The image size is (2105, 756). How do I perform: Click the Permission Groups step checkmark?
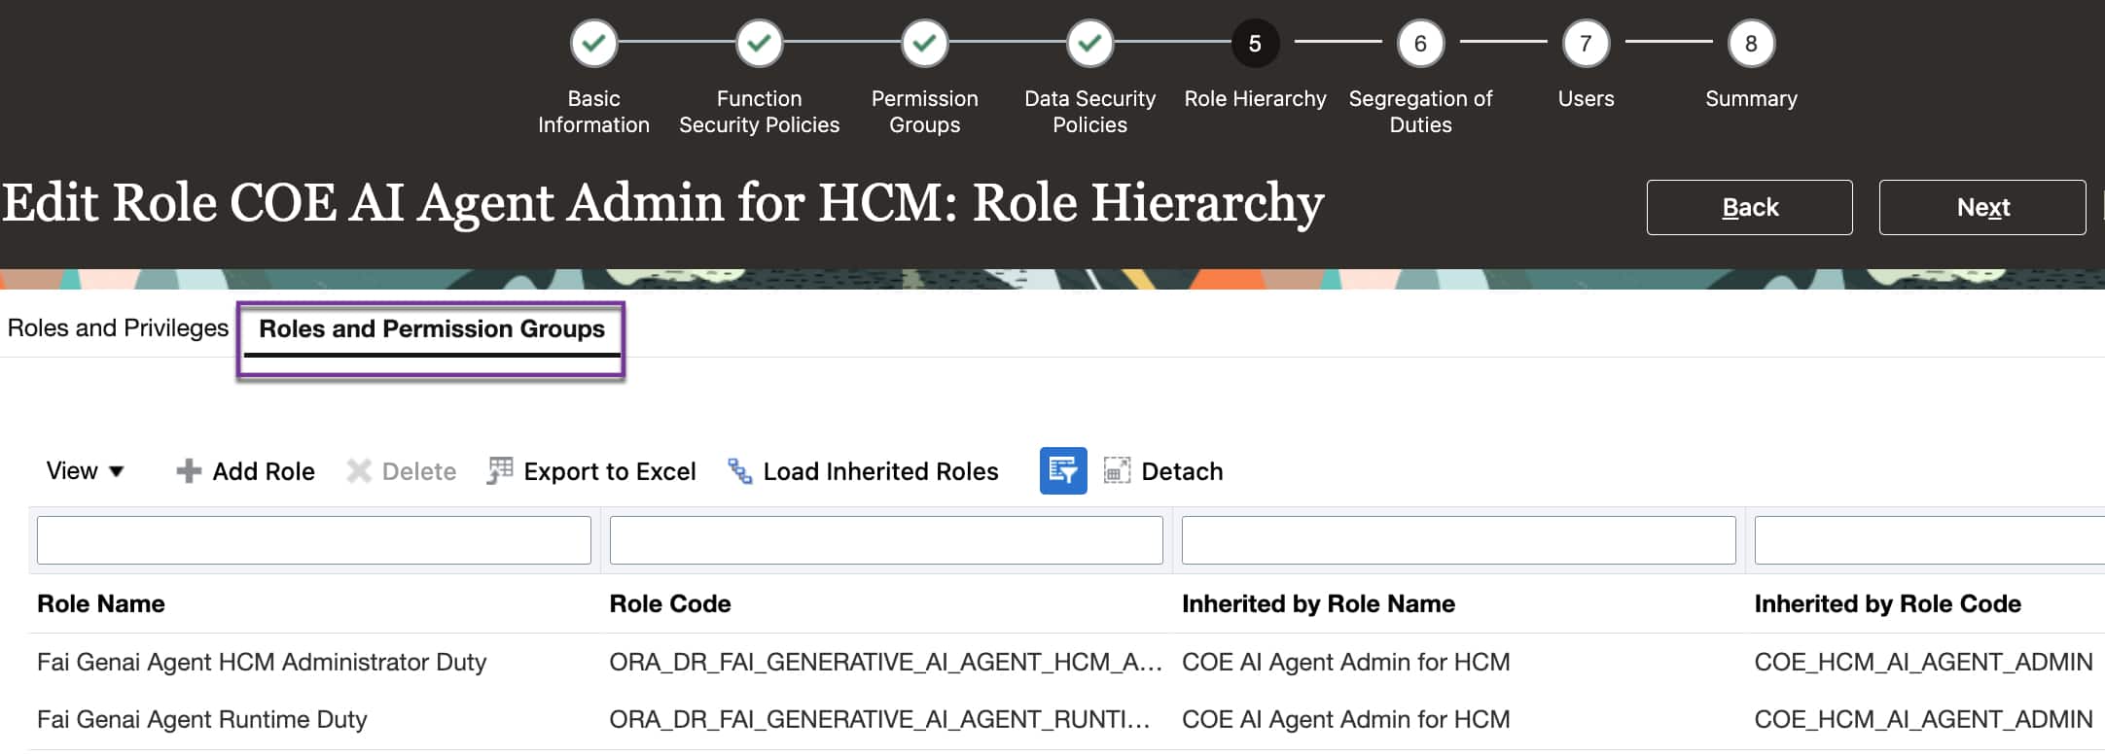[x=924, y=44]
